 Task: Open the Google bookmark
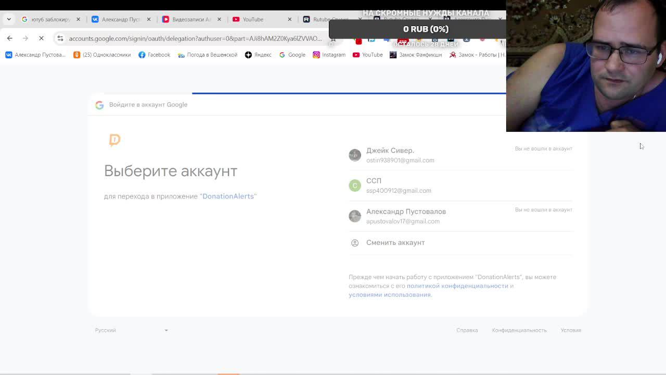coord(292,55)
